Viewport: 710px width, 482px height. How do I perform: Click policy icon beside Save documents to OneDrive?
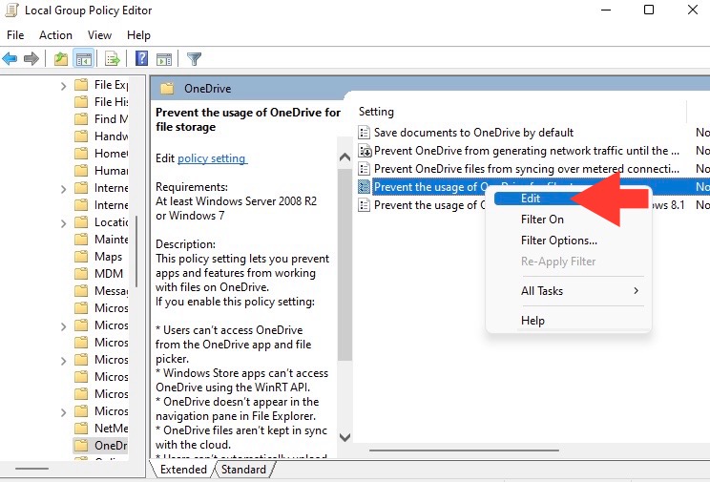[x=364, y=133]
